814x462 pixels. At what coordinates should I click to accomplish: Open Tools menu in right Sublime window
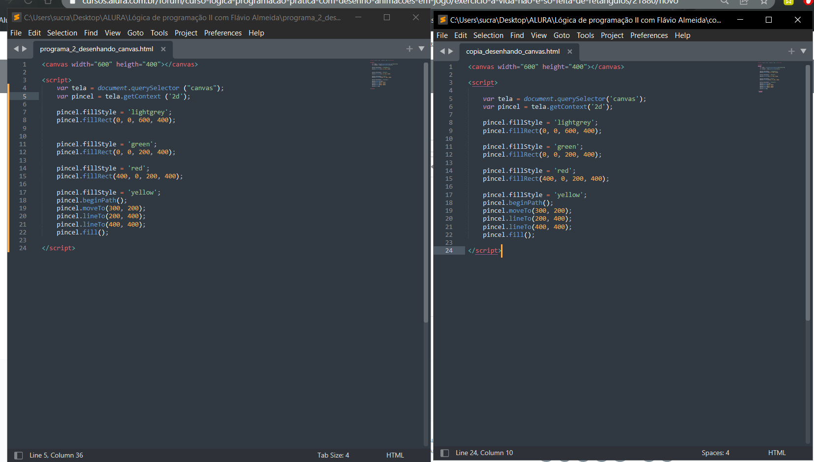click(x=585, y=35)
